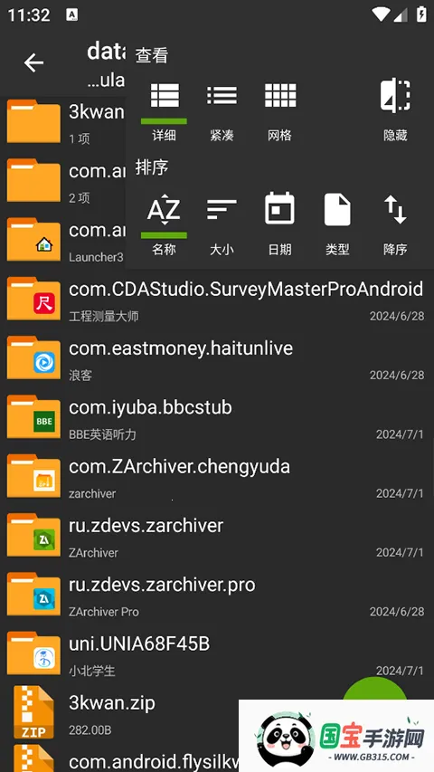Tap the keyboard input indicator in status bar
The width and height of the screenshot is (434, 772).
(71, 14)
